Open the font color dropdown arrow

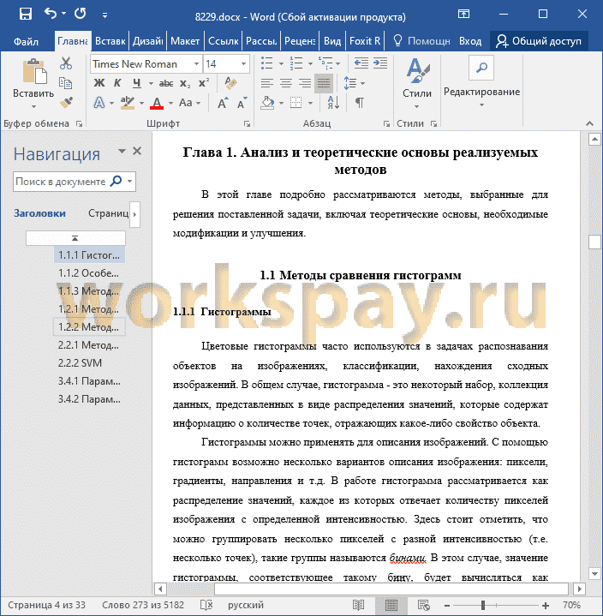point(170,104)
